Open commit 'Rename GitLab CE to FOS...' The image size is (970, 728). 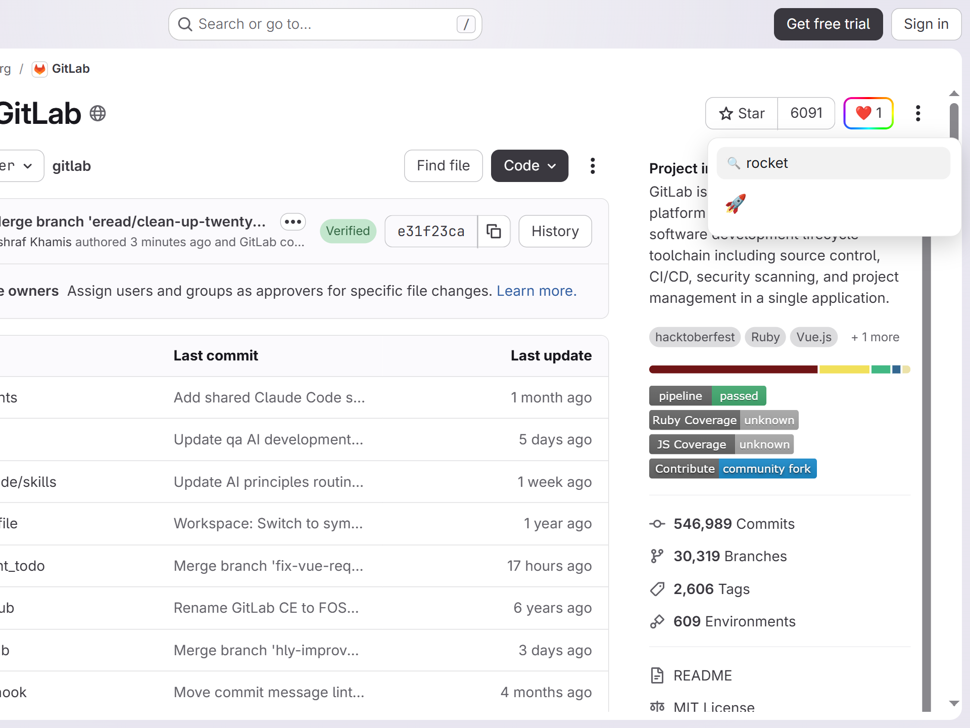point(266,608)
